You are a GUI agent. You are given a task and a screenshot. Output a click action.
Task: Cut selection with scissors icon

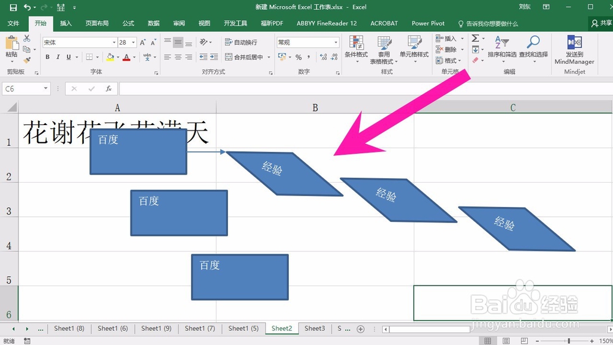(x=26, y=38)
